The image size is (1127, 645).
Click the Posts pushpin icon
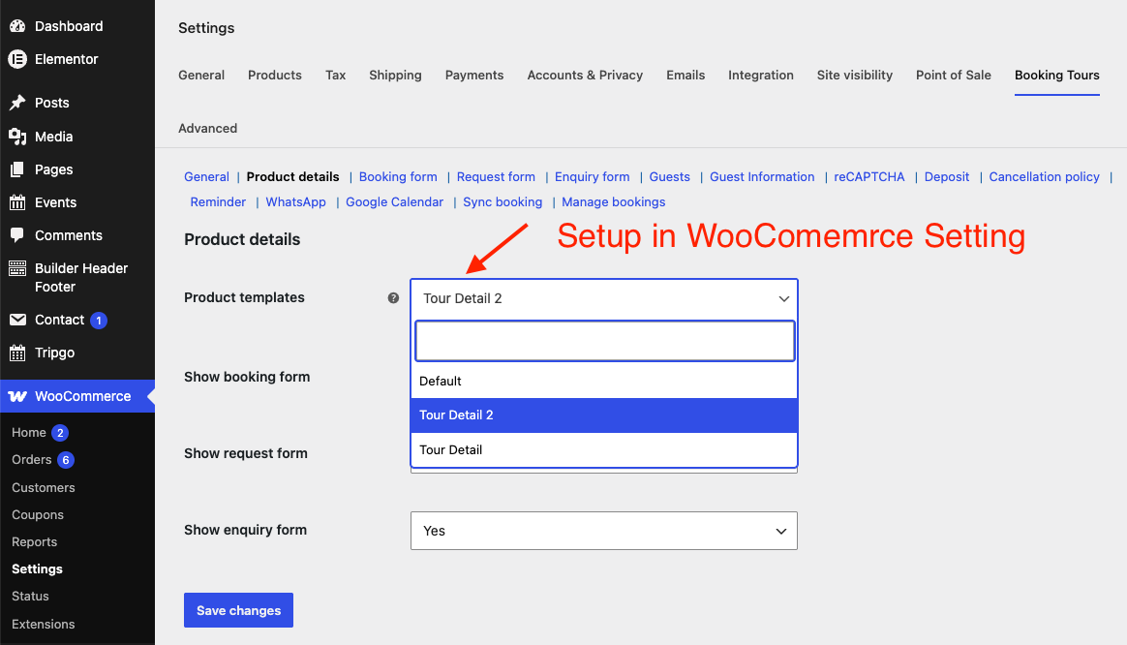click(17, 103)
